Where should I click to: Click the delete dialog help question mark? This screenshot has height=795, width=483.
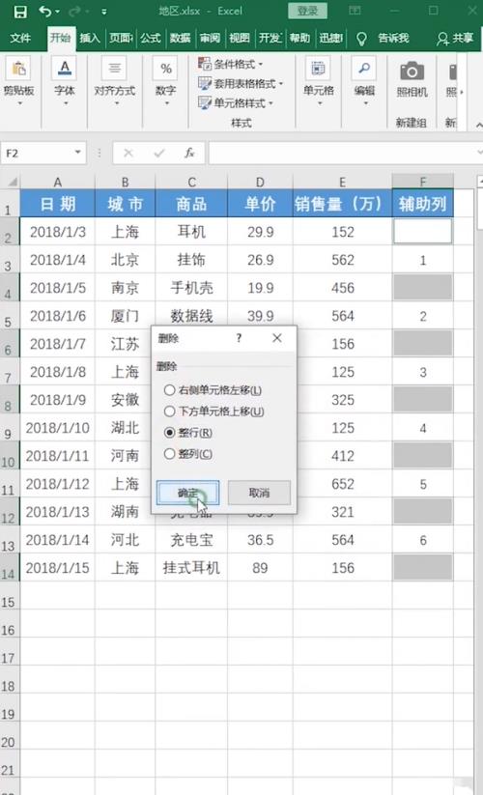point(239,338)
